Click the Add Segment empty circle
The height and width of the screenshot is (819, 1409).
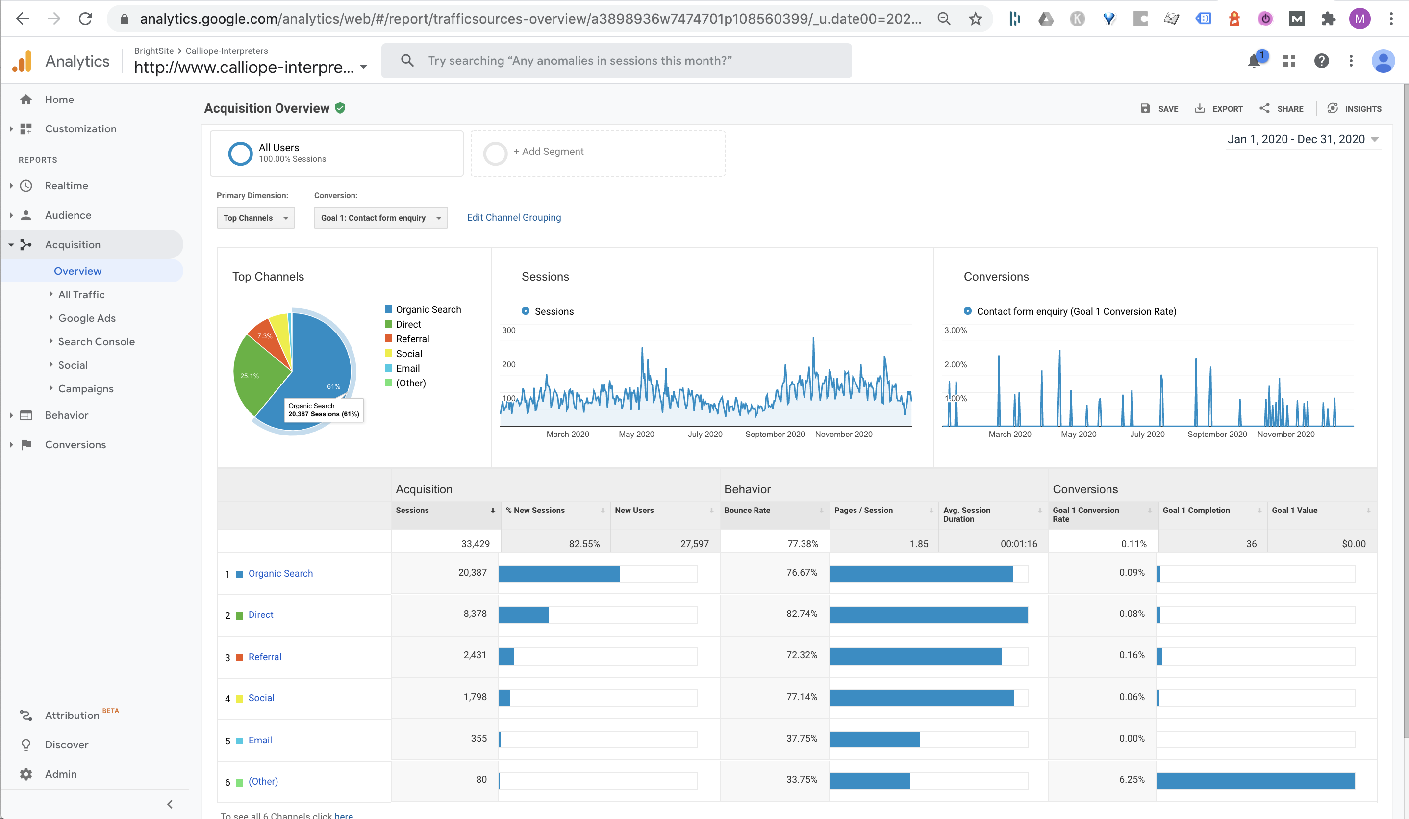click(x=495, y=154)
